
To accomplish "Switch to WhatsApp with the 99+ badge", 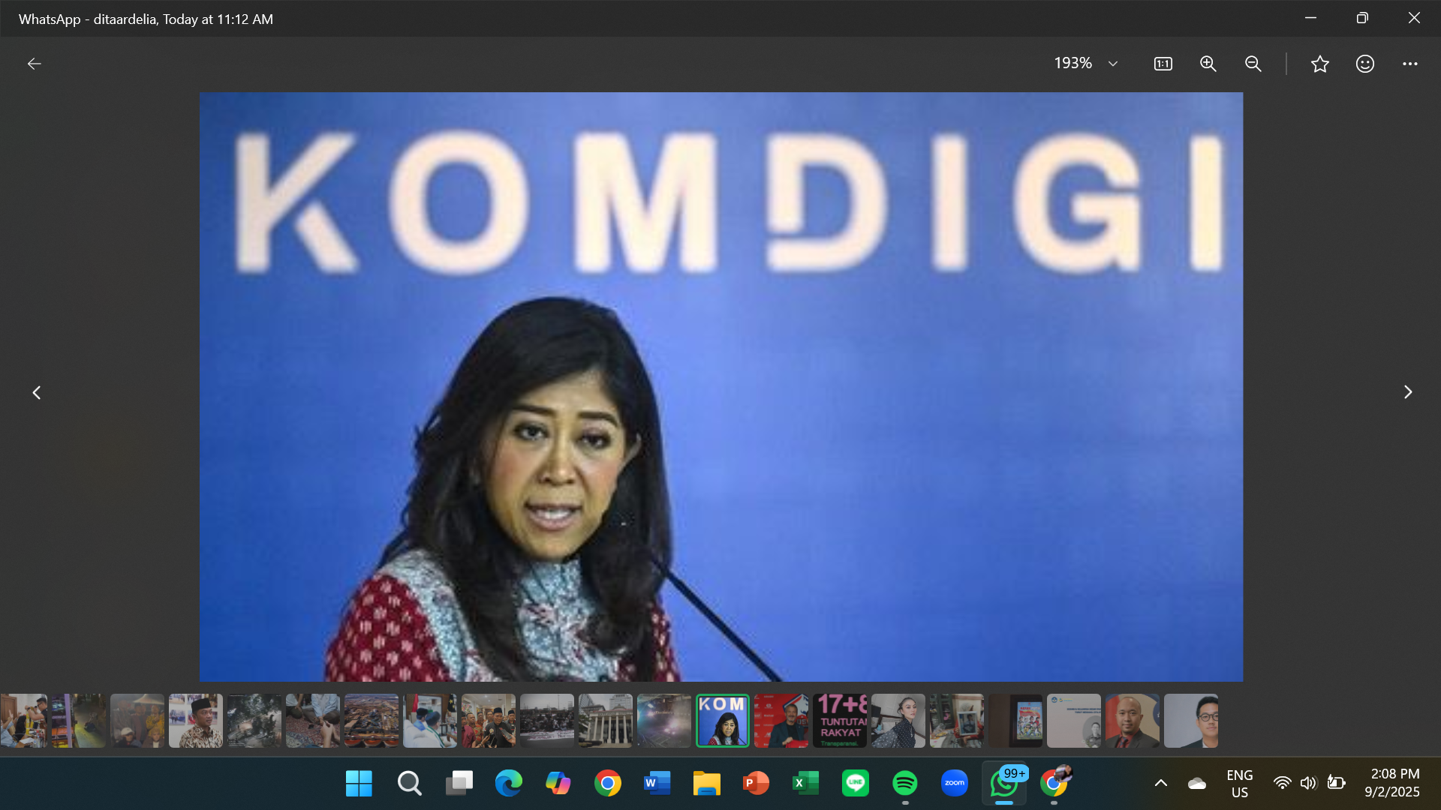I will pyautogui.click(x=1004, y=783).
